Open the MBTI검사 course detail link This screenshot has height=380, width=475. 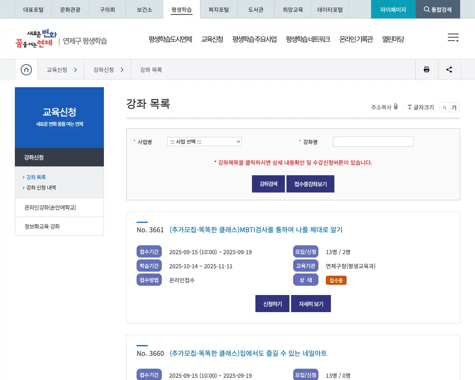tap(256, 230)
